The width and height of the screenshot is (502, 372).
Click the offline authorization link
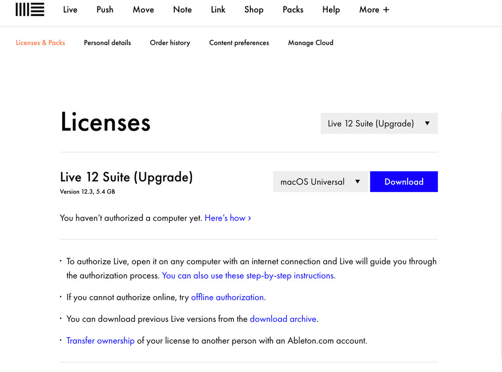click(227, 297)
